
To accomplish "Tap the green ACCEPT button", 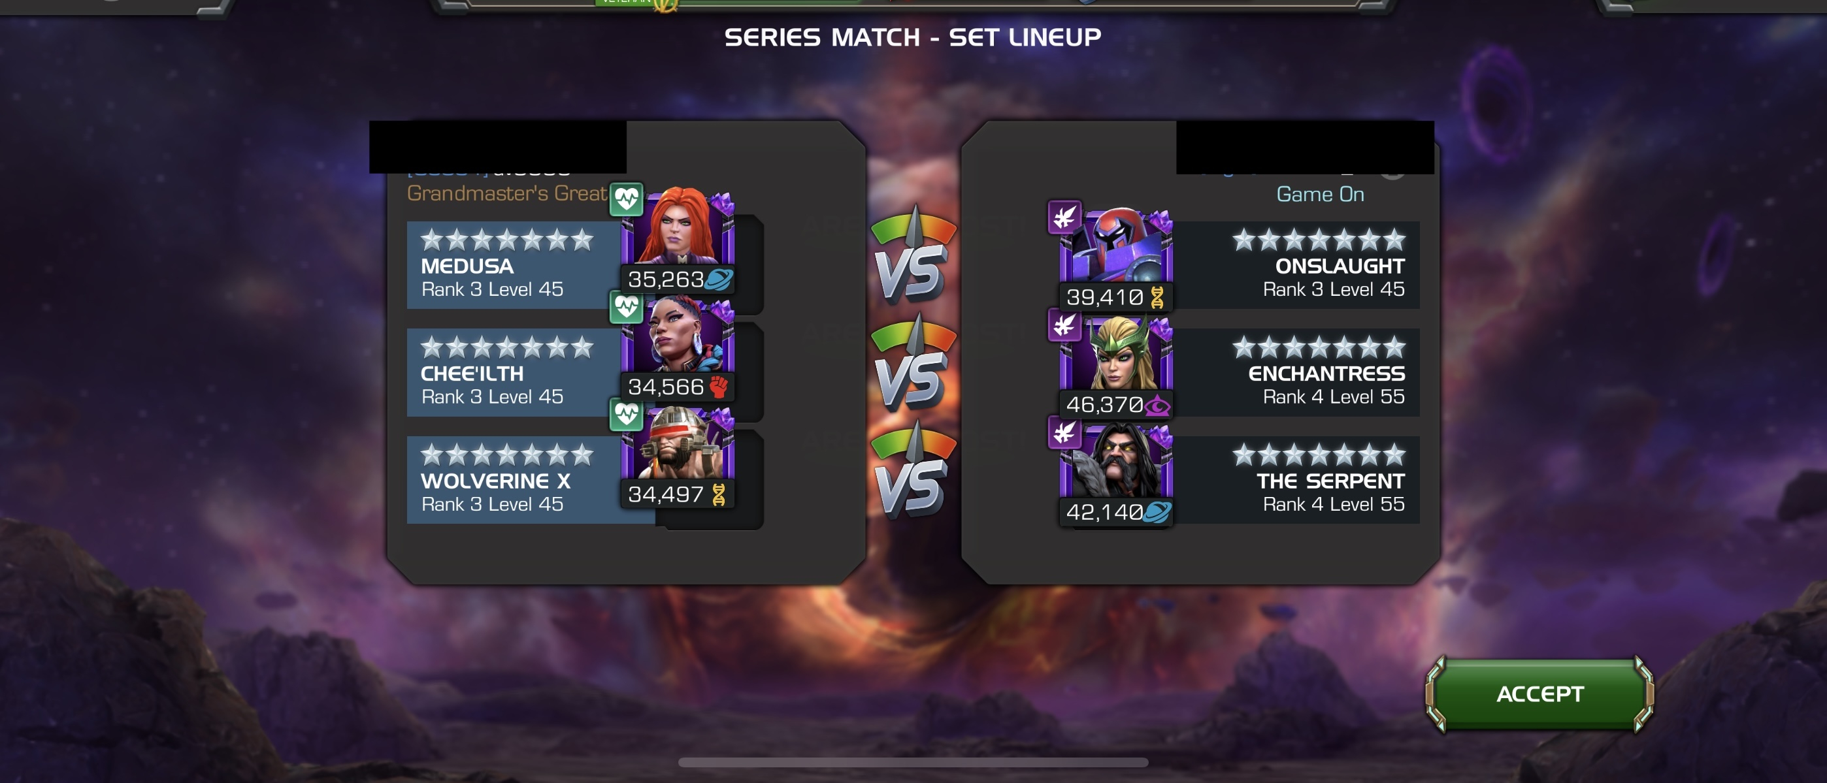I will (x=1539, y=694).
